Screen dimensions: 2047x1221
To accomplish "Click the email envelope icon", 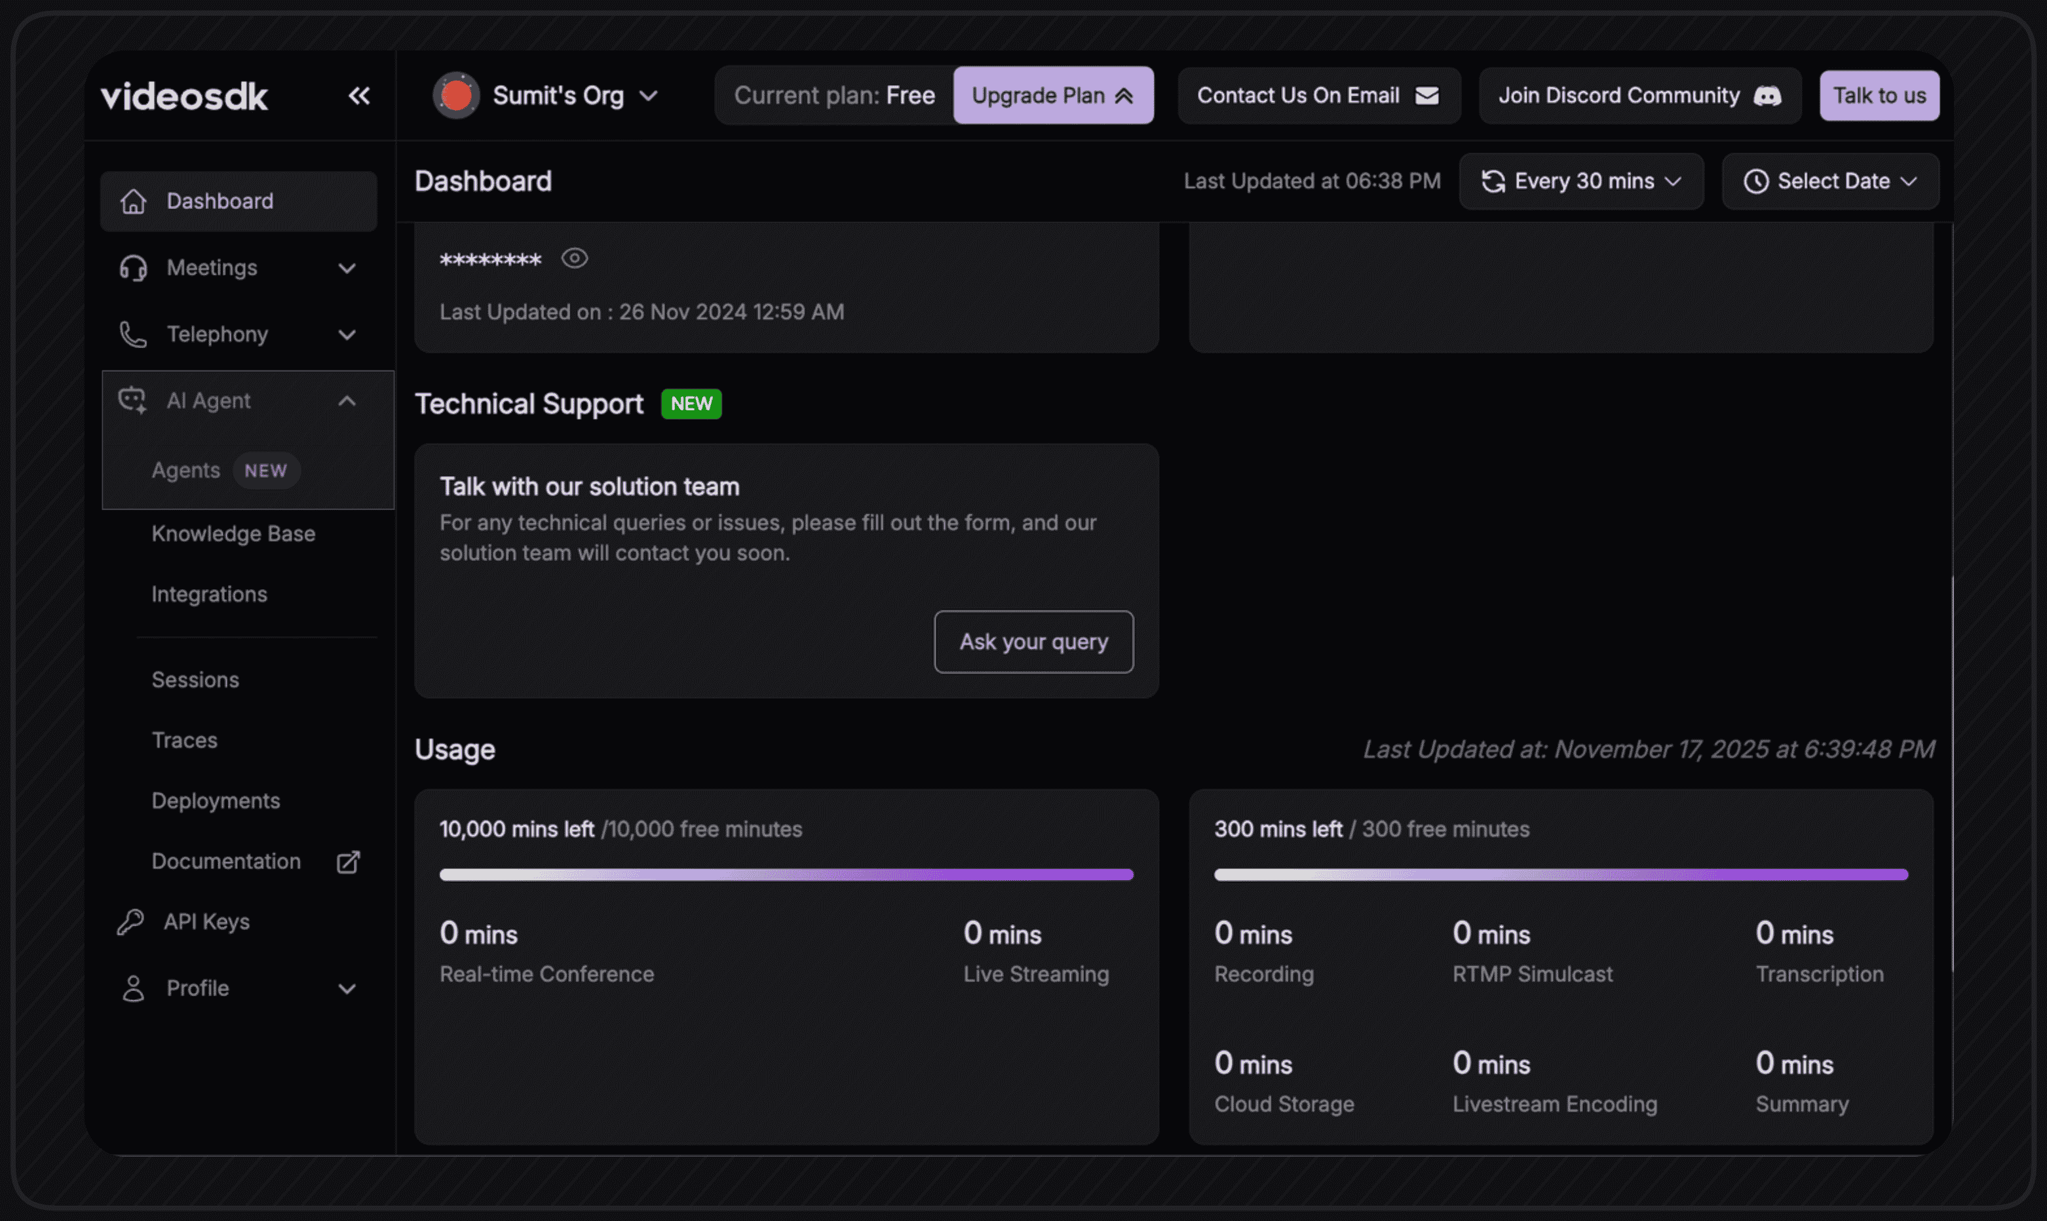I will coord(1428,96).
